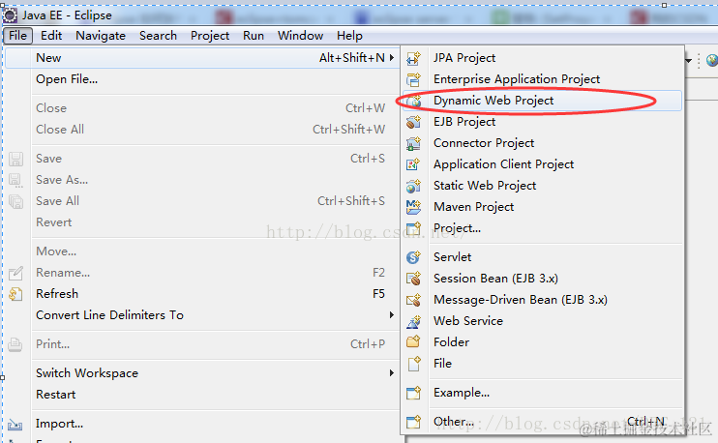718x443 pixels.
Task: Click the Maven Project icon
Action: [x=413, y=207]
